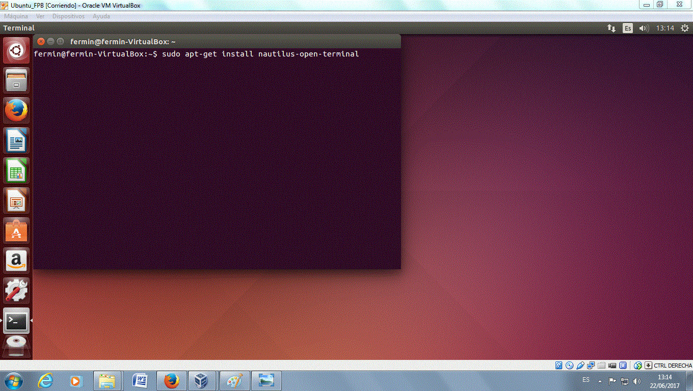Open the clock showing 13:14 in Ubuntu panel
The image size is (693, 391).
(x=665, y=29)
